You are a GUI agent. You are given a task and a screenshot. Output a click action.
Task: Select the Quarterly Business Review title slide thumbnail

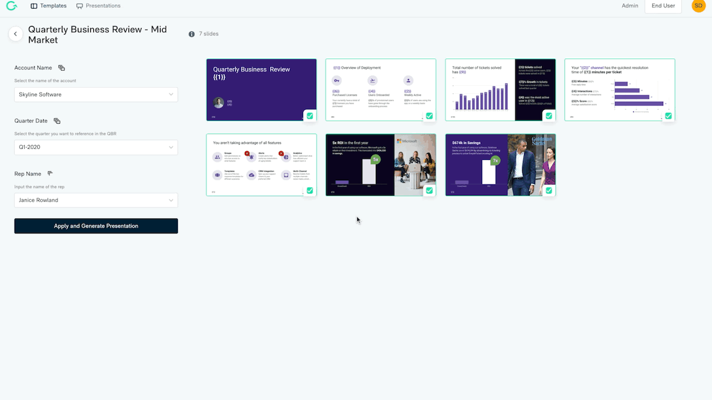261,90
